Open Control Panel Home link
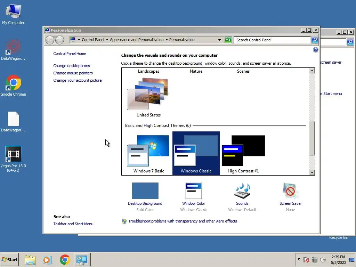 pyautogui.click(x=70, y=54)
